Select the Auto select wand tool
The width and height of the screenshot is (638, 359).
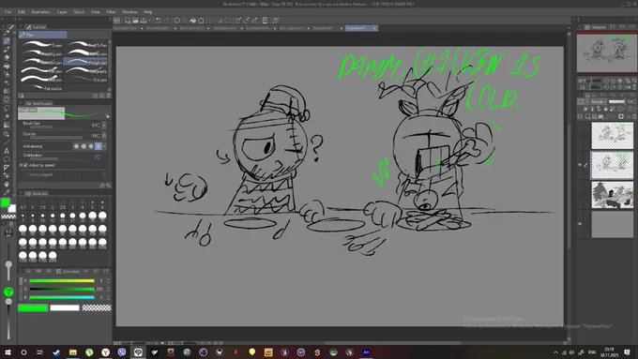click(7, 116)
